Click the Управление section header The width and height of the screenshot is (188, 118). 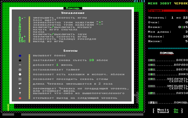(73, 13)
